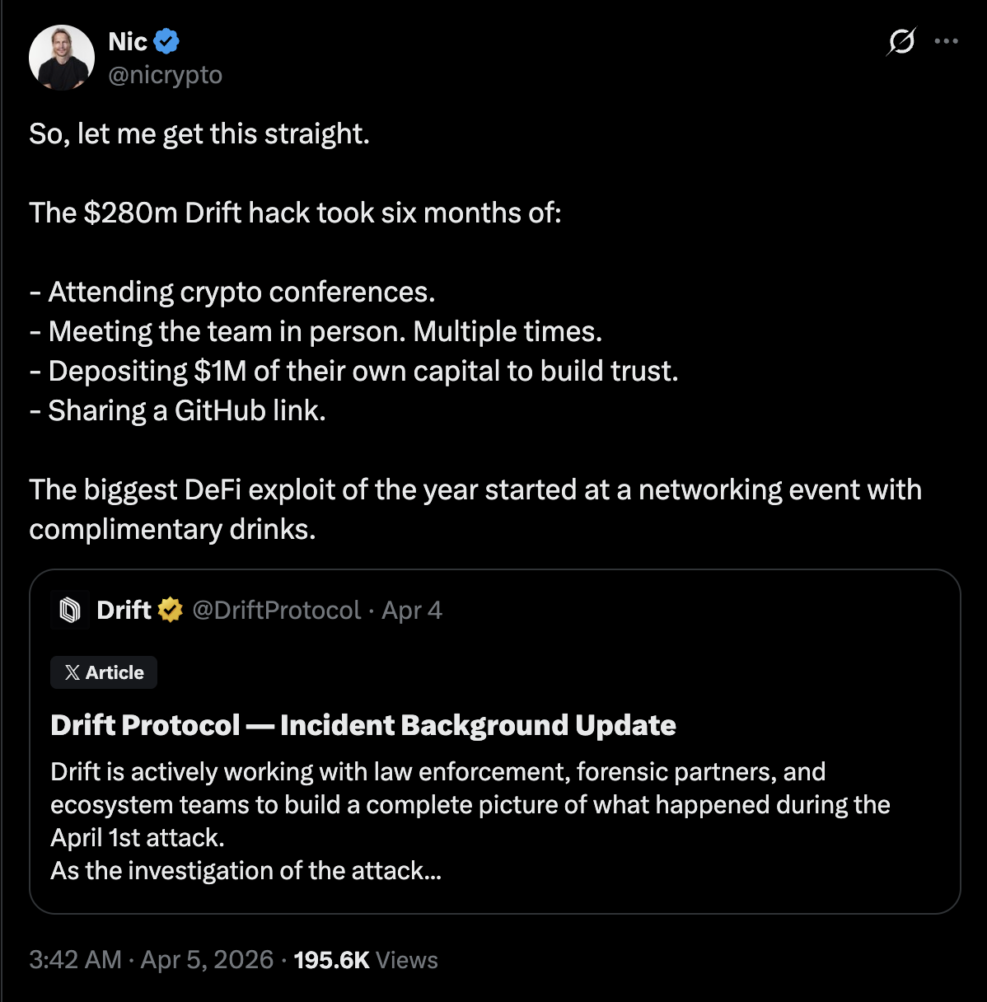Click the blue verified badge beside Nic

[168, 41]
